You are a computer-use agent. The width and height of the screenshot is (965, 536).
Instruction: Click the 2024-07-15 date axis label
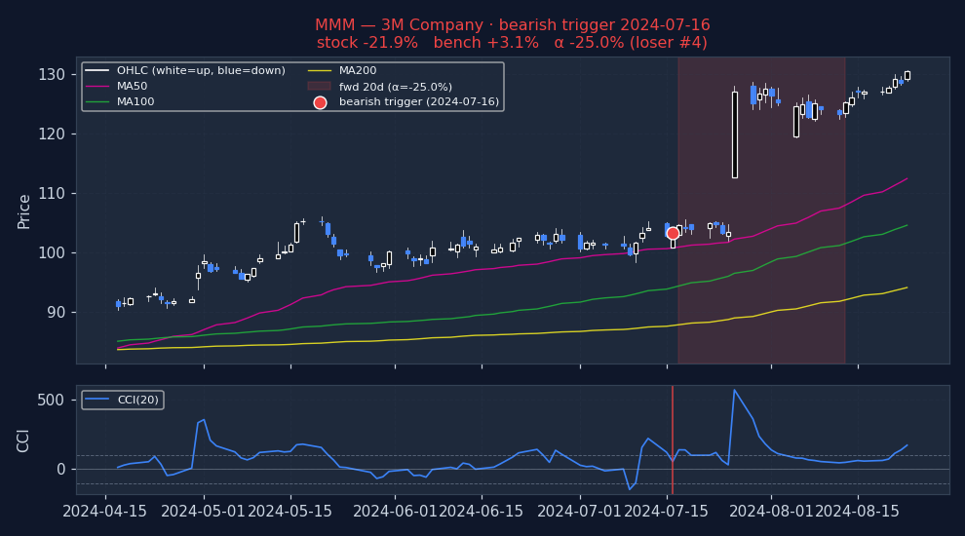(x=671, y=511)
